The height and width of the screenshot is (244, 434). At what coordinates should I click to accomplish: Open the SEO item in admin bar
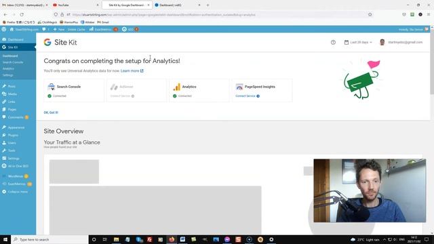130,29
